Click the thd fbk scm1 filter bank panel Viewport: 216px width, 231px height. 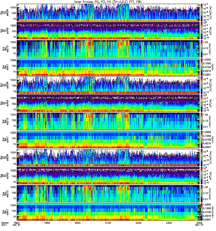tap(108, 139)
